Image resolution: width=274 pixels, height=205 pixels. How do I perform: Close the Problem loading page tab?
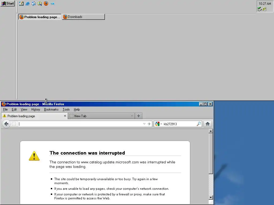coord(65,116)
